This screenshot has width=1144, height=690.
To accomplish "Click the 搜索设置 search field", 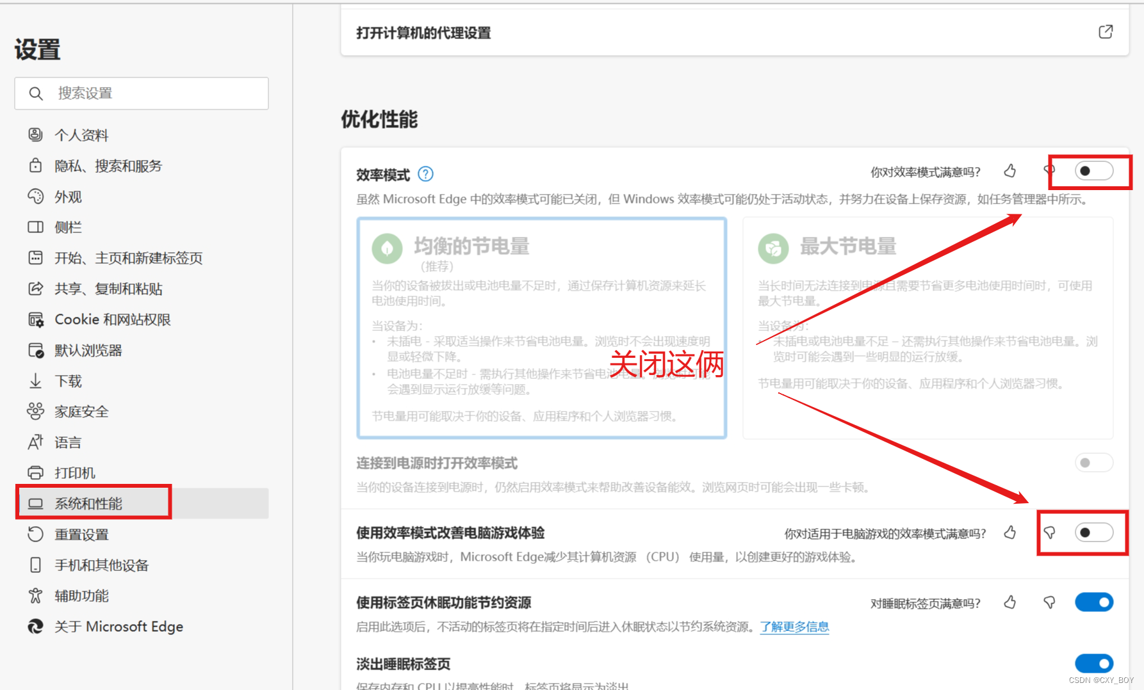I will point(142,93).
